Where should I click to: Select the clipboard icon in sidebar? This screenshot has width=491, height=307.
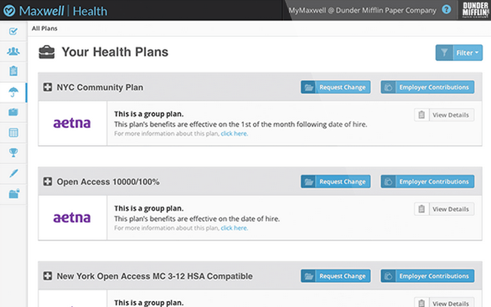point(13,71)
